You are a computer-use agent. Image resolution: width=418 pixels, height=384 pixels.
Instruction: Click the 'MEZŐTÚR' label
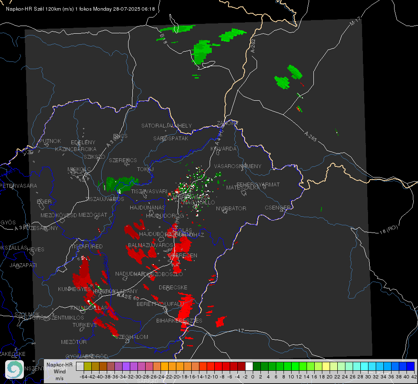(74, 342)
